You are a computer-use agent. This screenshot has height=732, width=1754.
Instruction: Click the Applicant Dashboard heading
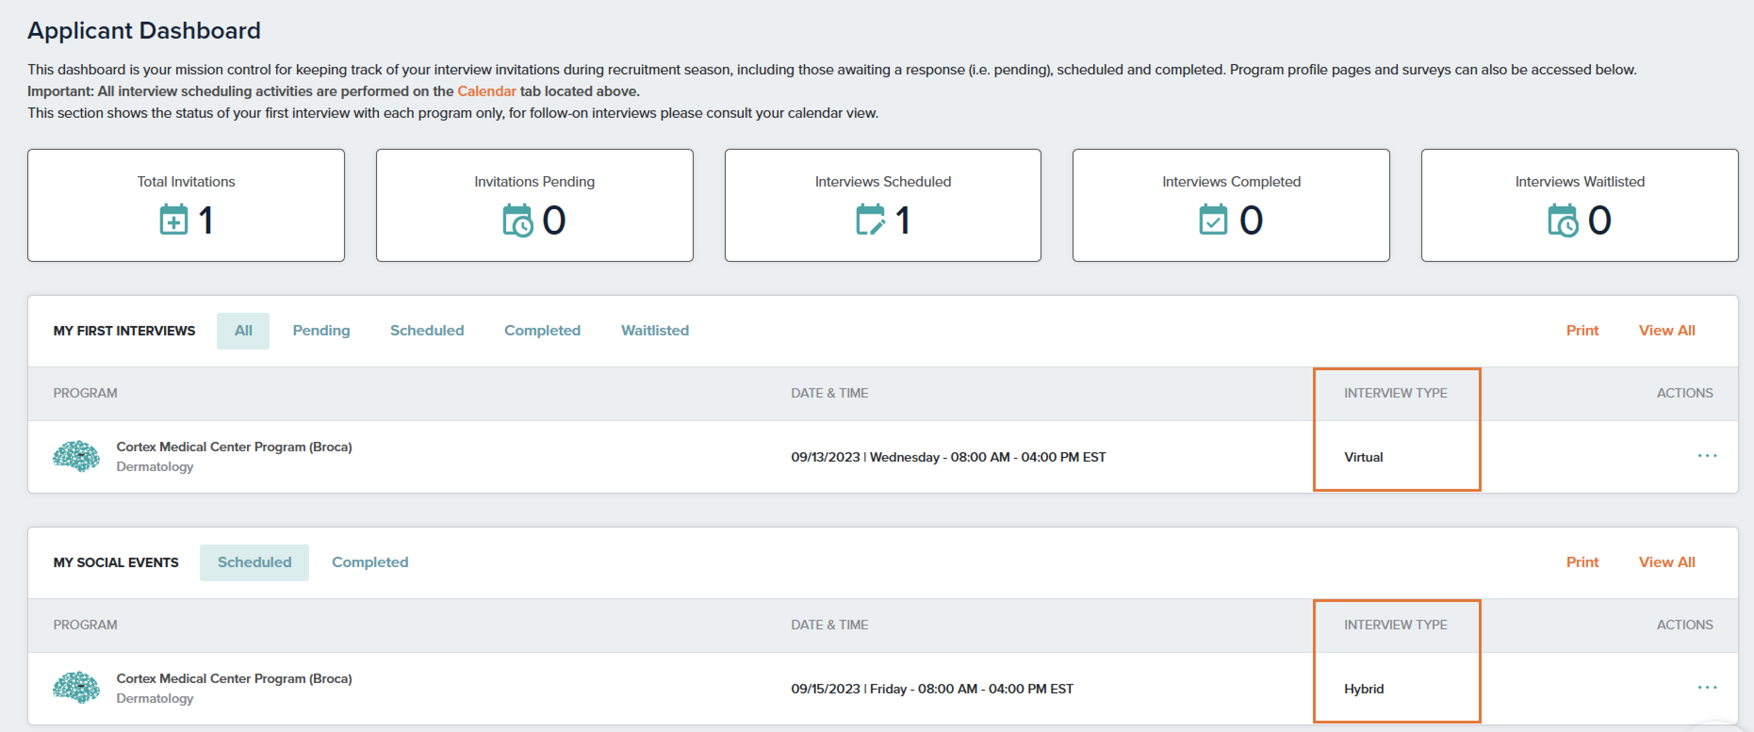(144, 31)
